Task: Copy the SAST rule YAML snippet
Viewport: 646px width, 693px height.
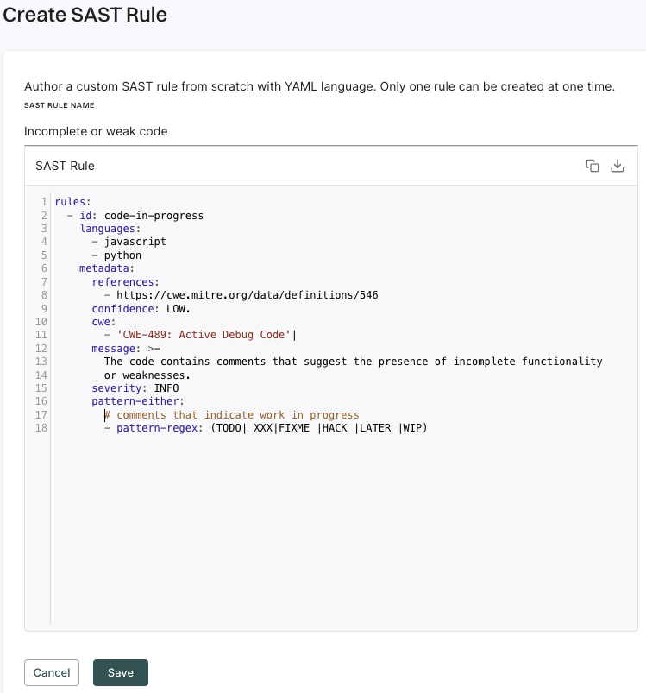Action: point(592,165)
